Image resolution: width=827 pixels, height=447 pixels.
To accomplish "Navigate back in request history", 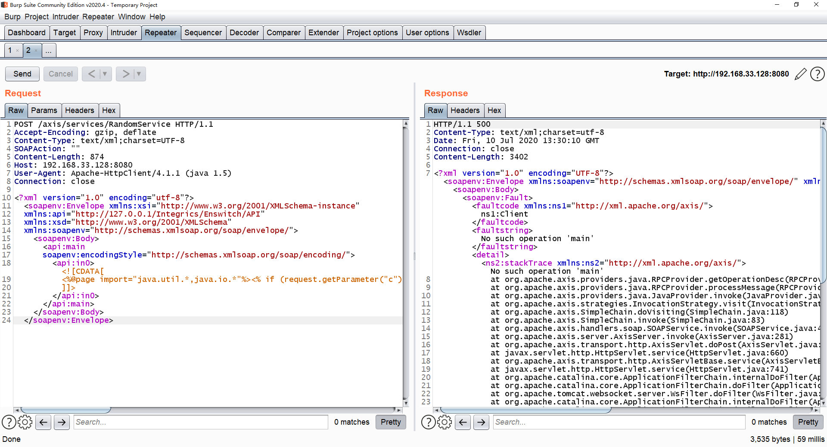I will pos(91,74).
